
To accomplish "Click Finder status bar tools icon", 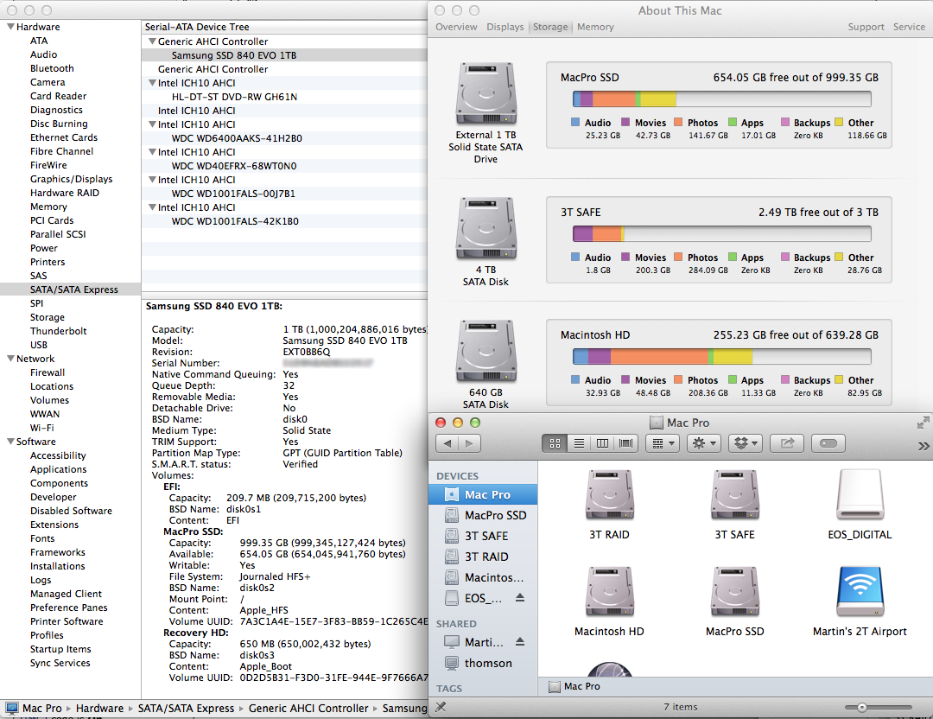I will [x=441, y=707].
